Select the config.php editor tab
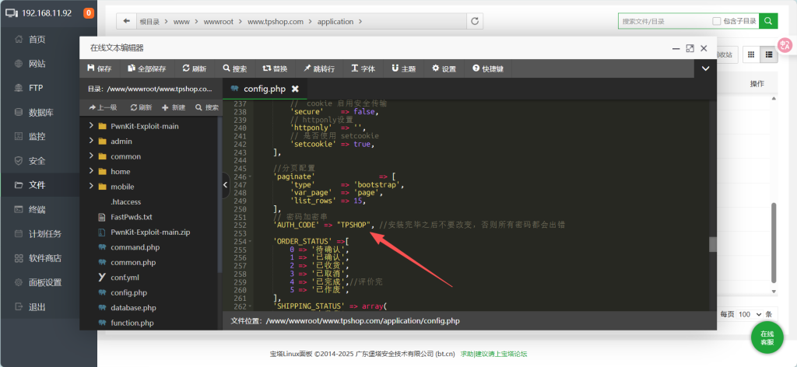Viewport: 797px width, 367px height. [x=265, y=89]
